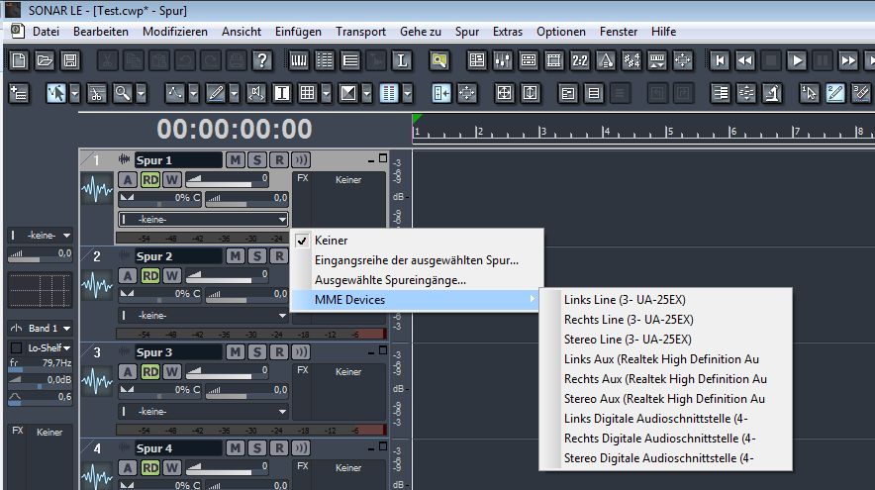Screen dimensions: 875x490
Task: Toggle RD automation read on Spur 1
Action: click(x=150, y=180)
